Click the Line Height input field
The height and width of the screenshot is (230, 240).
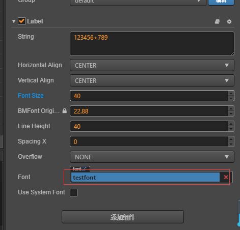[149, 126]
